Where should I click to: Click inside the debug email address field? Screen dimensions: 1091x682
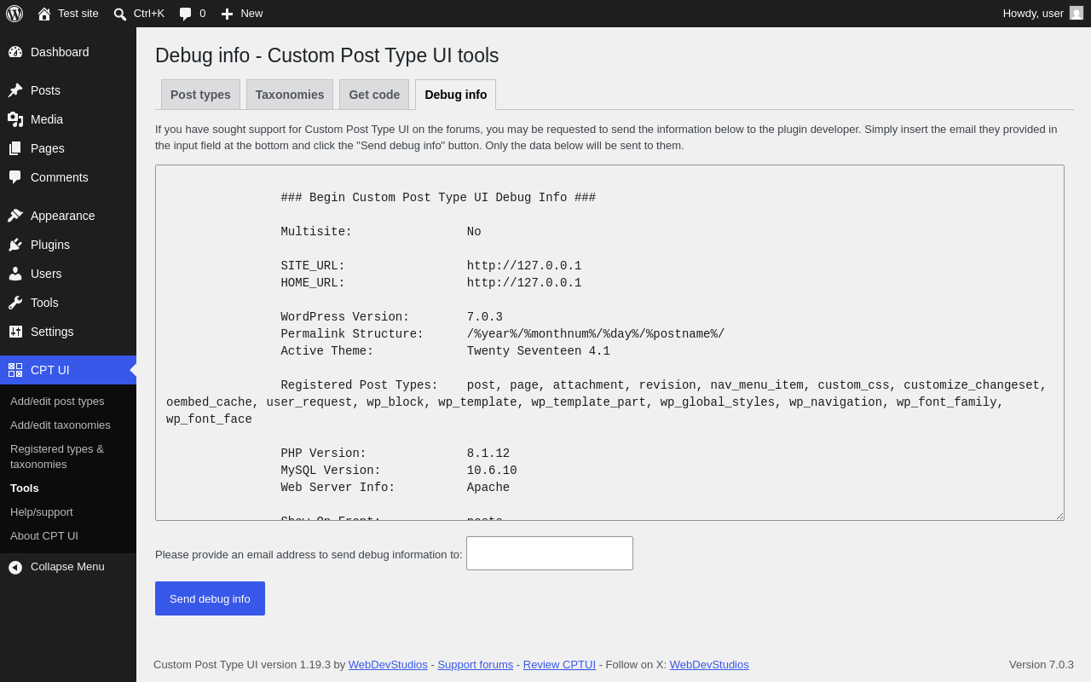tap(550, 553)
